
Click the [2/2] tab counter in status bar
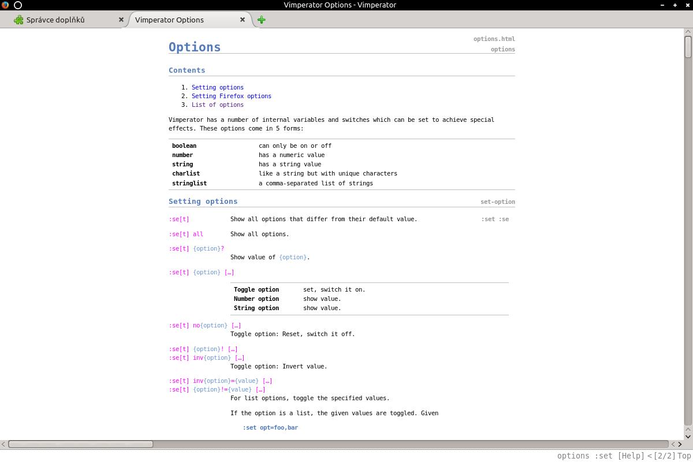click(x=664, y=456)
